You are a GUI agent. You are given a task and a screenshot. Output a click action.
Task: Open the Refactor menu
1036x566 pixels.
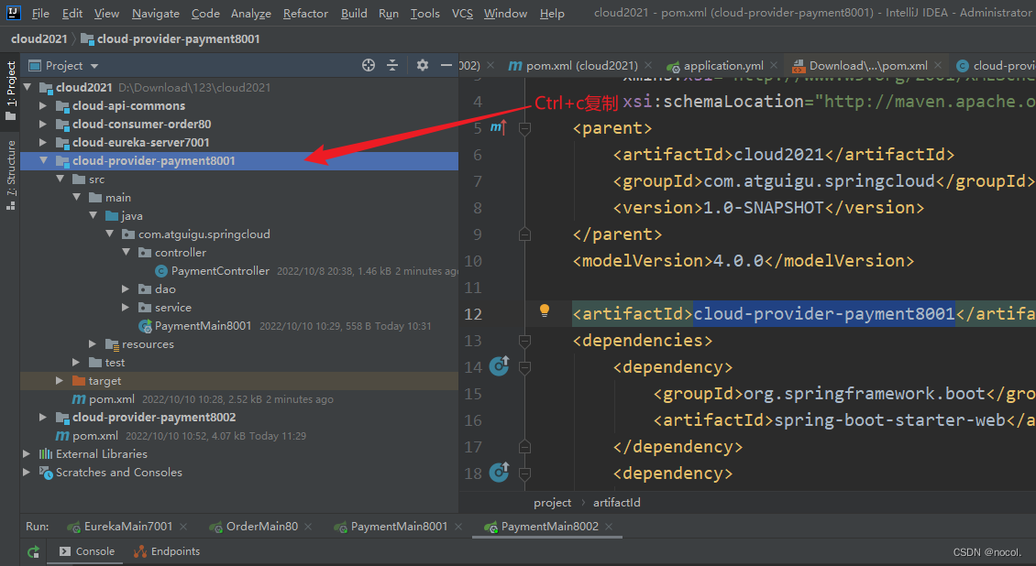[x=305, y=13]
